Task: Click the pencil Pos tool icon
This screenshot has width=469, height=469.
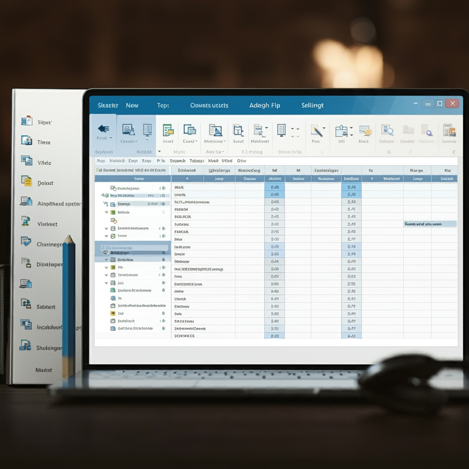Action: [316, 131]
